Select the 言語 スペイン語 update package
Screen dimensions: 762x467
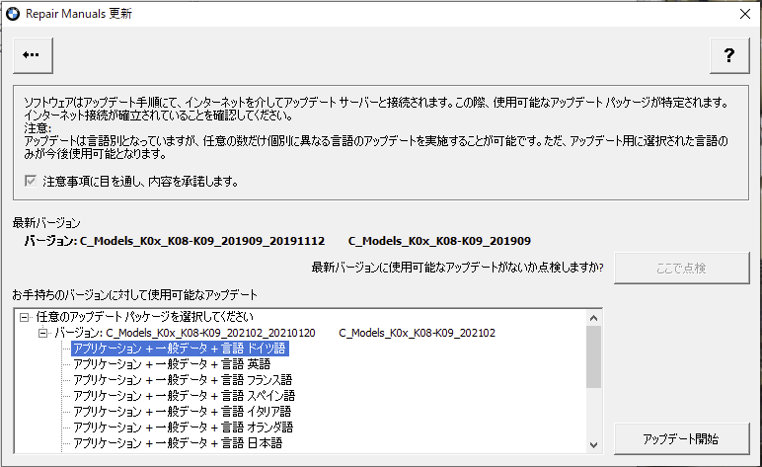coord(185,396)
